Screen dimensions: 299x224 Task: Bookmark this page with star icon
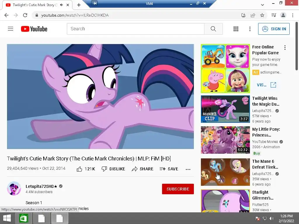262,15
